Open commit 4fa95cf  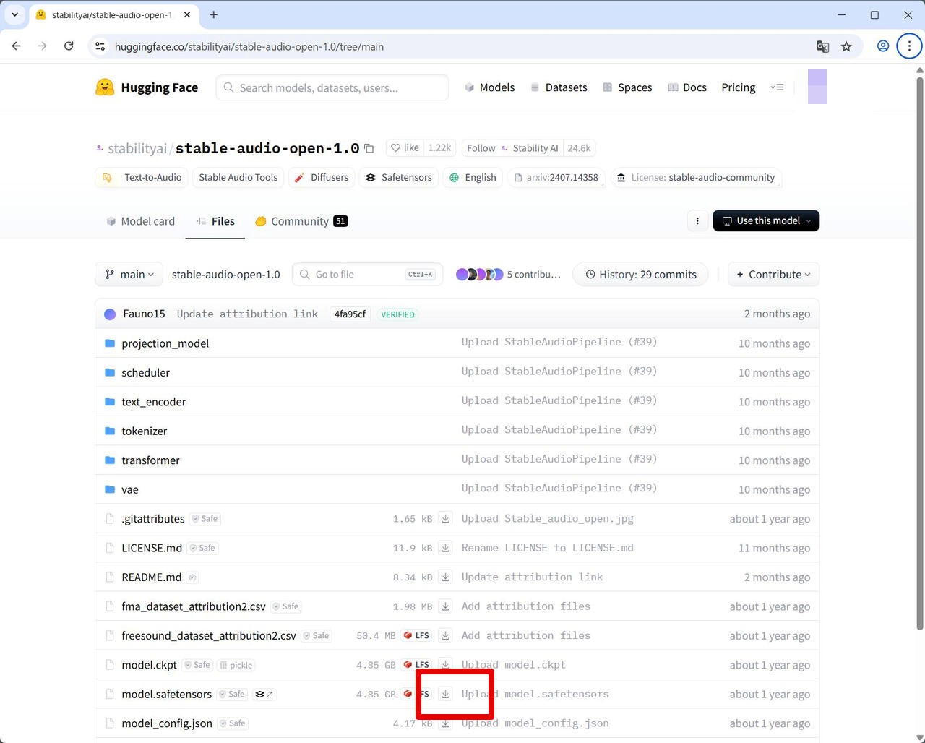(350, 314)
